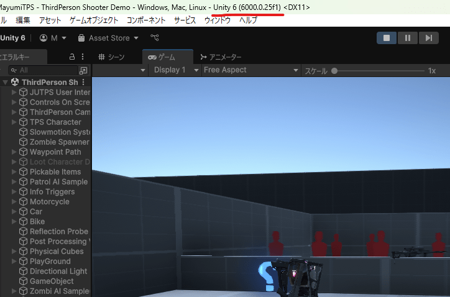Viewport: 450px width, 297px height.
Task: Select the Patrol AI Sample cube icon
Action: pos(23,181)
